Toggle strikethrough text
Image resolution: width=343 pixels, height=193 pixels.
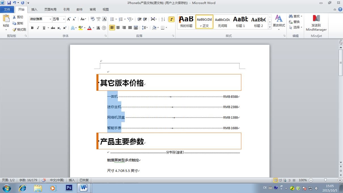coord(53,28)
